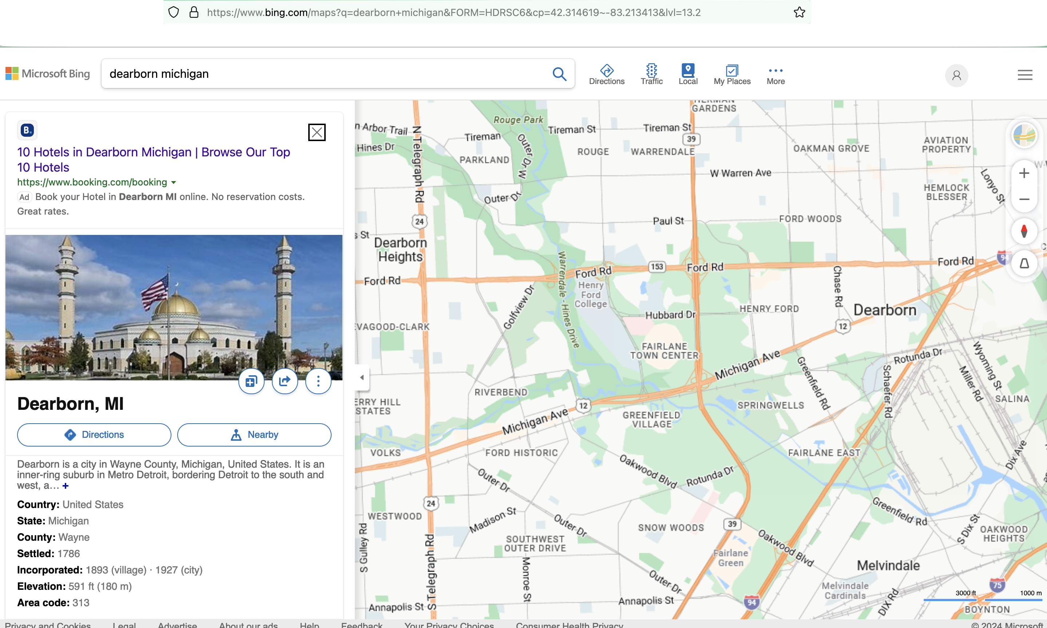
Task: Open the About our ads footer link
Action: point(249,625)
